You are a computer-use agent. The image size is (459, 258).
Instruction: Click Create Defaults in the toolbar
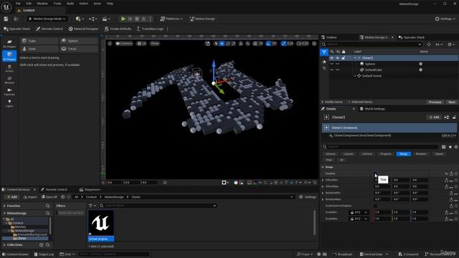[x=118, y=29]
